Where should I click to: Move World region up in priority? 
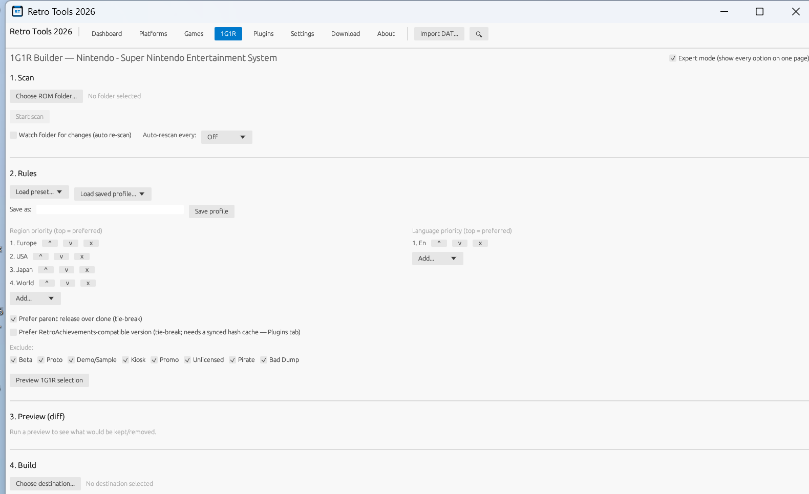pos(47,283)
